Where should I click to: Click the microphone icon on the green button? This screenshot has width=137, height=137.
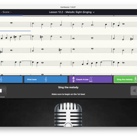136,79
